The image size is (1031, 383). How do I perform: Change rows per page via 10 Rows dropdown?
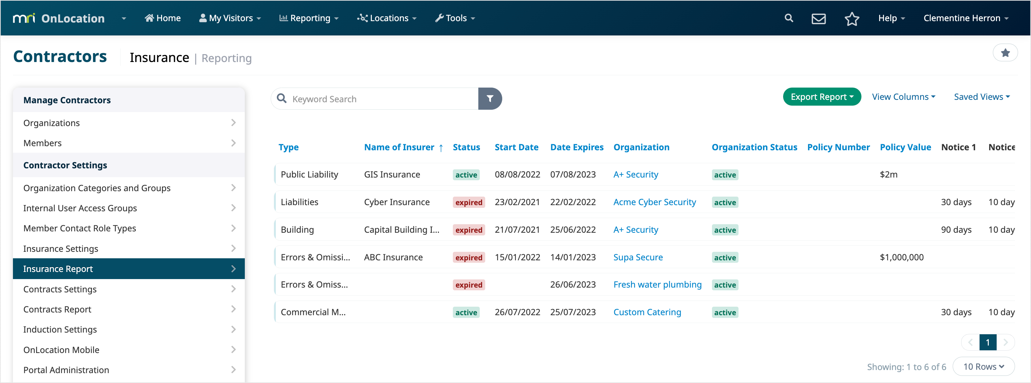coord(983,366)
